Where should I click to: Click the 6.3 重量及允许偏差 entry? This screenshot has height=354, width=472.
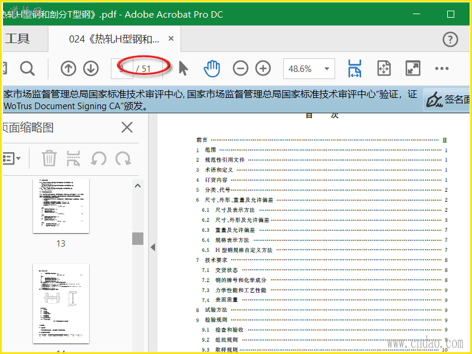pyautogui.click(x=324, y=230)
